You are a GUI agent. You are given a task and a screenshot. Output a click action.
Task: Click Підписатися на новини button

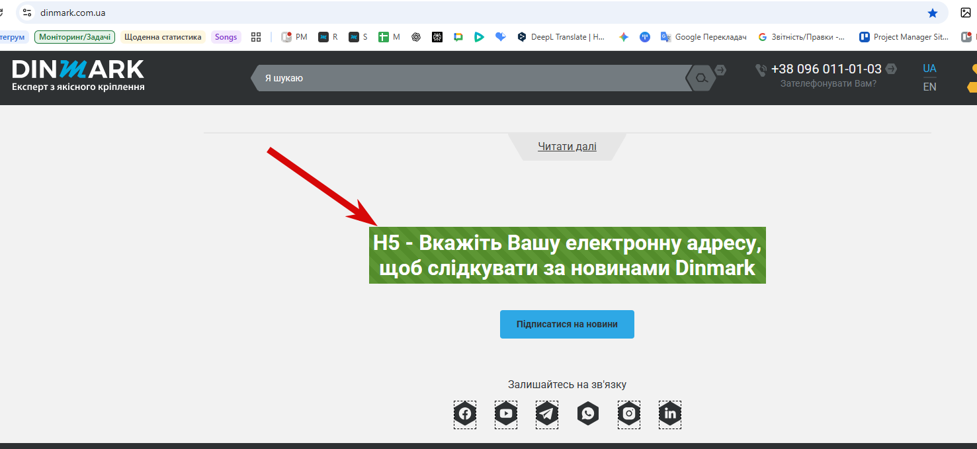[x=567, y=324]
